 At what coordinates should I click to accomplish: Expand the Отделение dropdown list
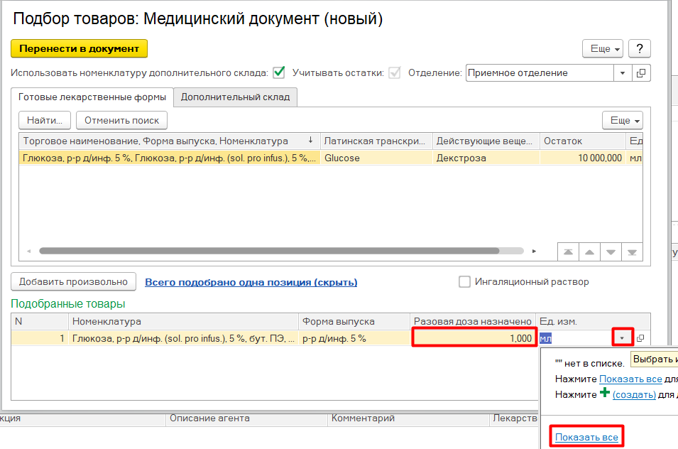623,72
